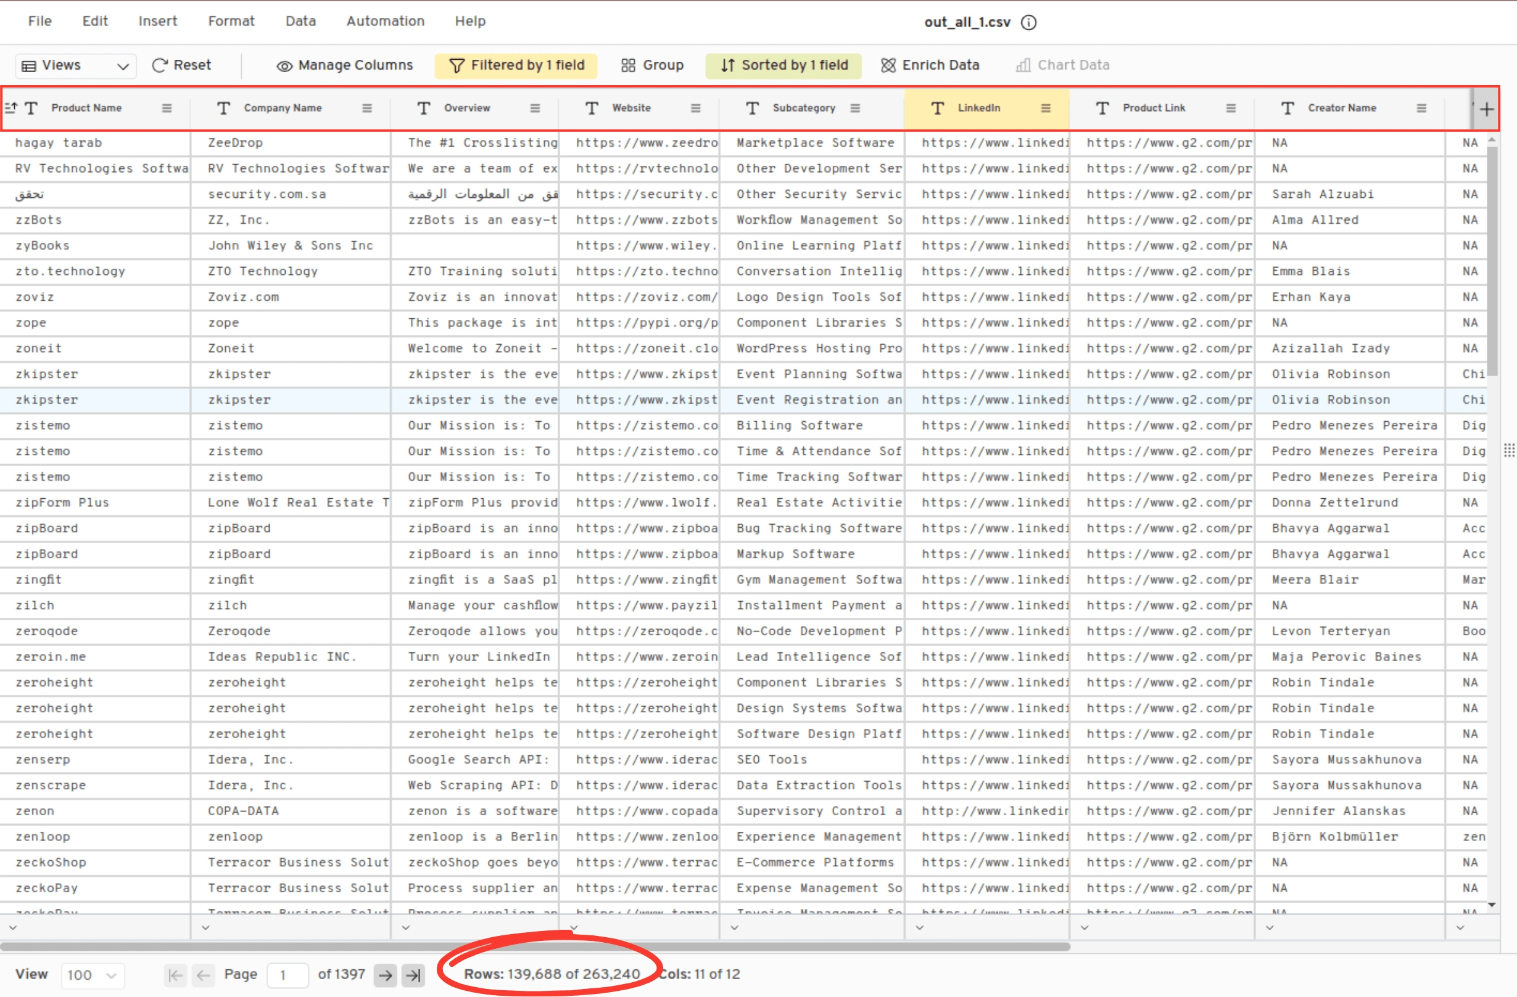
Task: Click the vertical scrollbar down arrow
Action: click(x=1492, y=905)
